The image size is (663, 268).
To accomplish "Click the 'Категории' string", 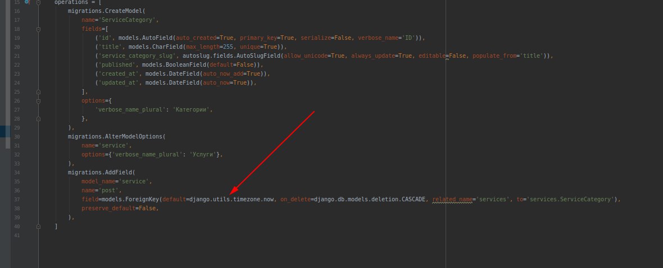I will click(x=191, y=110).
